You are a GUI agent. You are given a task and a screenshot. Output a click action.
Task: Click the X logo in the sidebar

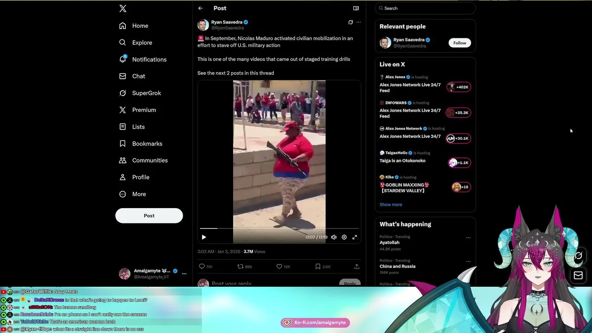click(123, 8)
